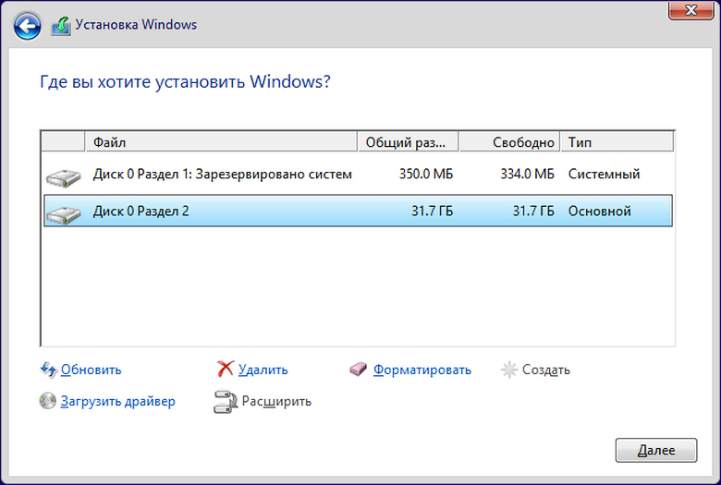Click the refresh arrows icon beside Обновить
This screenshot has height=485, width=721.
pyautogui.click(x=49, y=370)
